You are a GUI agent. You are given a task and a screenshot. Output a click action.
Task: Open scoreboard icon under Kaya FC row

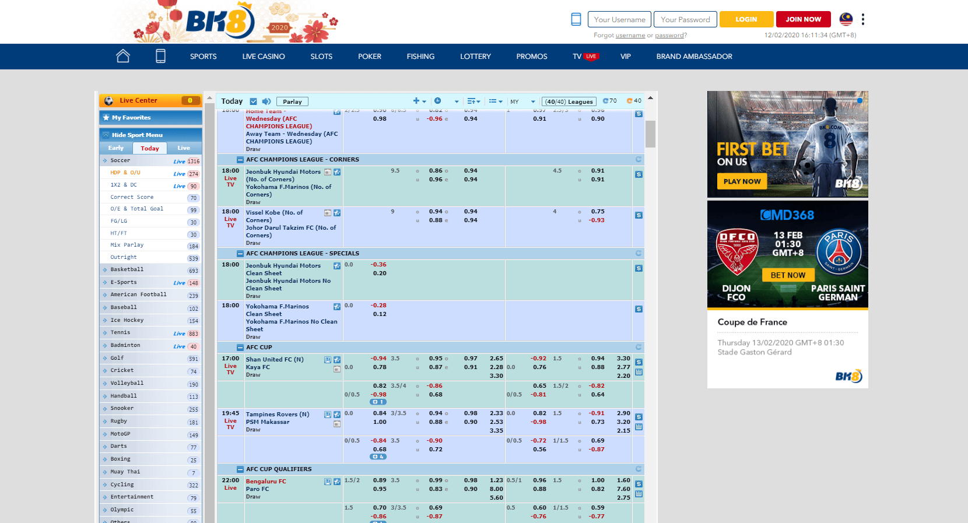point(337,369)
